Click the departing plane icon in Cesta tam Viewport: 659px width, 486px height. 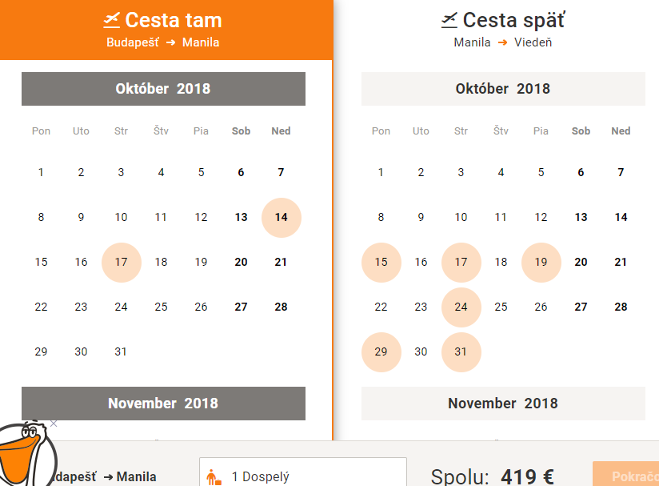pyautogui.click(x=111, y=19)
